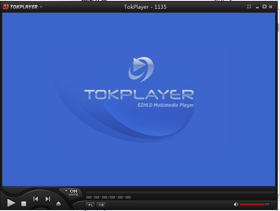
Task: Click the 00:00:00/00:00:00 time display
Action: click(108, 197)
